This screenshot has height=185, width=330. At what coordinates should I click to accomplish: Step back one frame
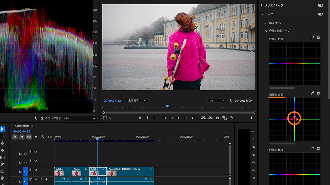[x=172, y=118]
